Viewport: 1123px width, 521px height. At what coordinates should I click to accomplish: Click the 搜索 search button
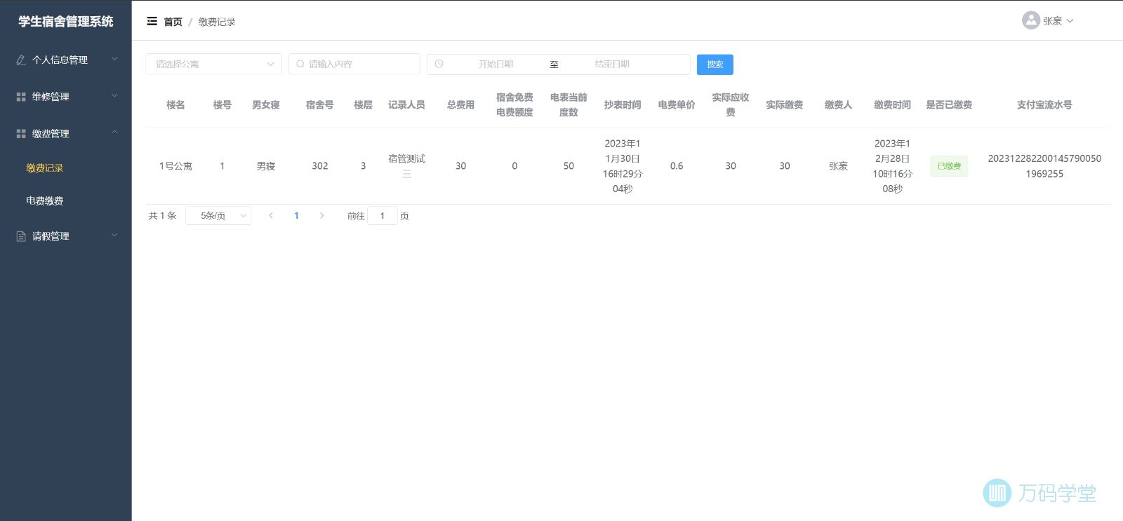click(x=715, y=65)
